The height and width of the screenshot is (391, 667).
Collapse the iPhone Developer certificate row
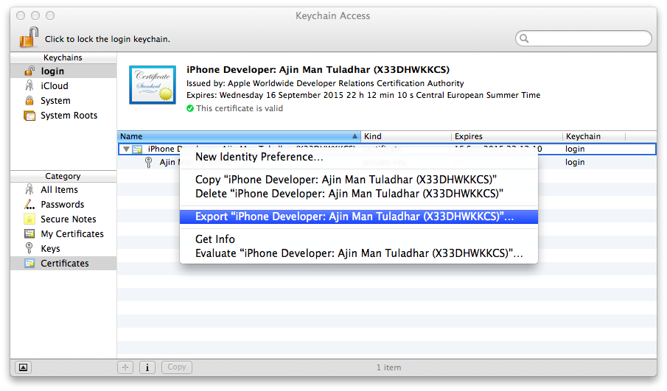point(126,149)
